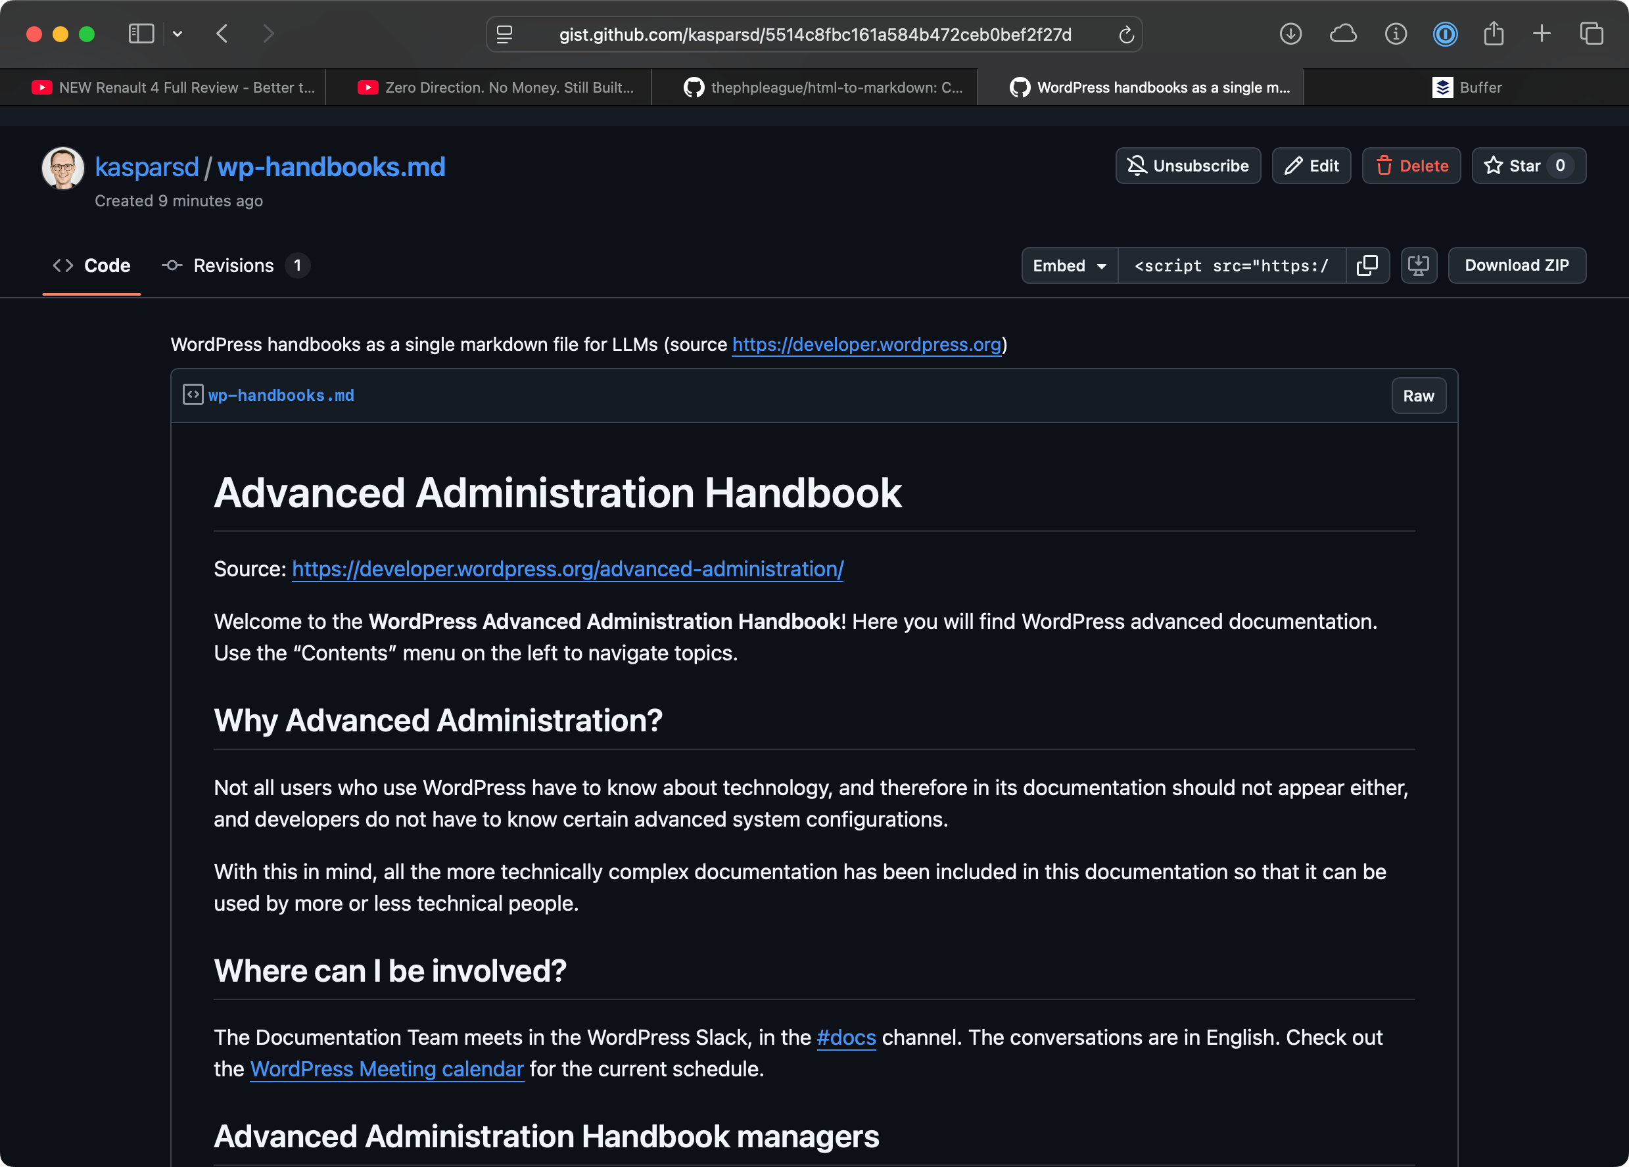
Task: Switch to NEW Renault 4 Full Review tab
Action: click(x=163, y=87)
